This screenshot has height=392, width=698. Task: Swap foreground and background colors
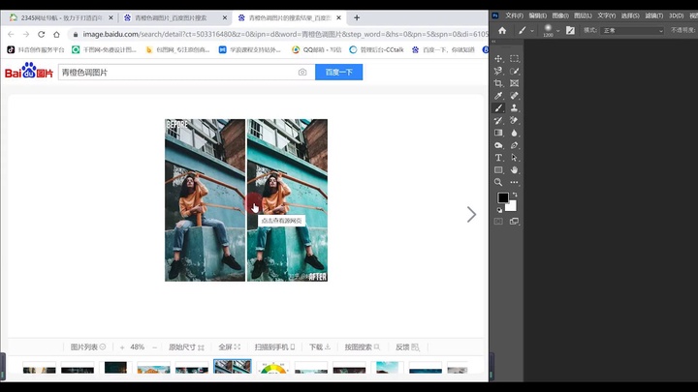point(514,193)
